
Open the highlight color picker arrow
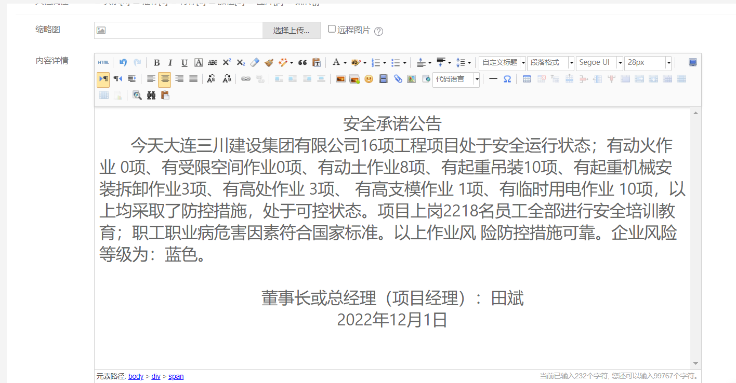(x=364, y=63)
